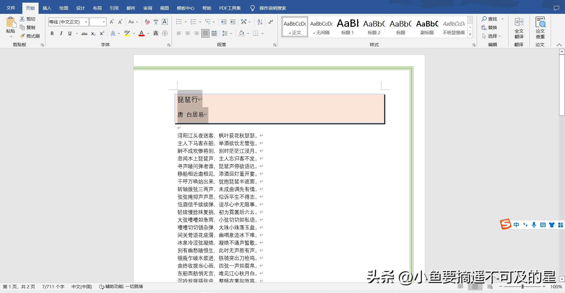Click the paper check (论文查重) icon
The image size is (565, 293).
point(540,28)
